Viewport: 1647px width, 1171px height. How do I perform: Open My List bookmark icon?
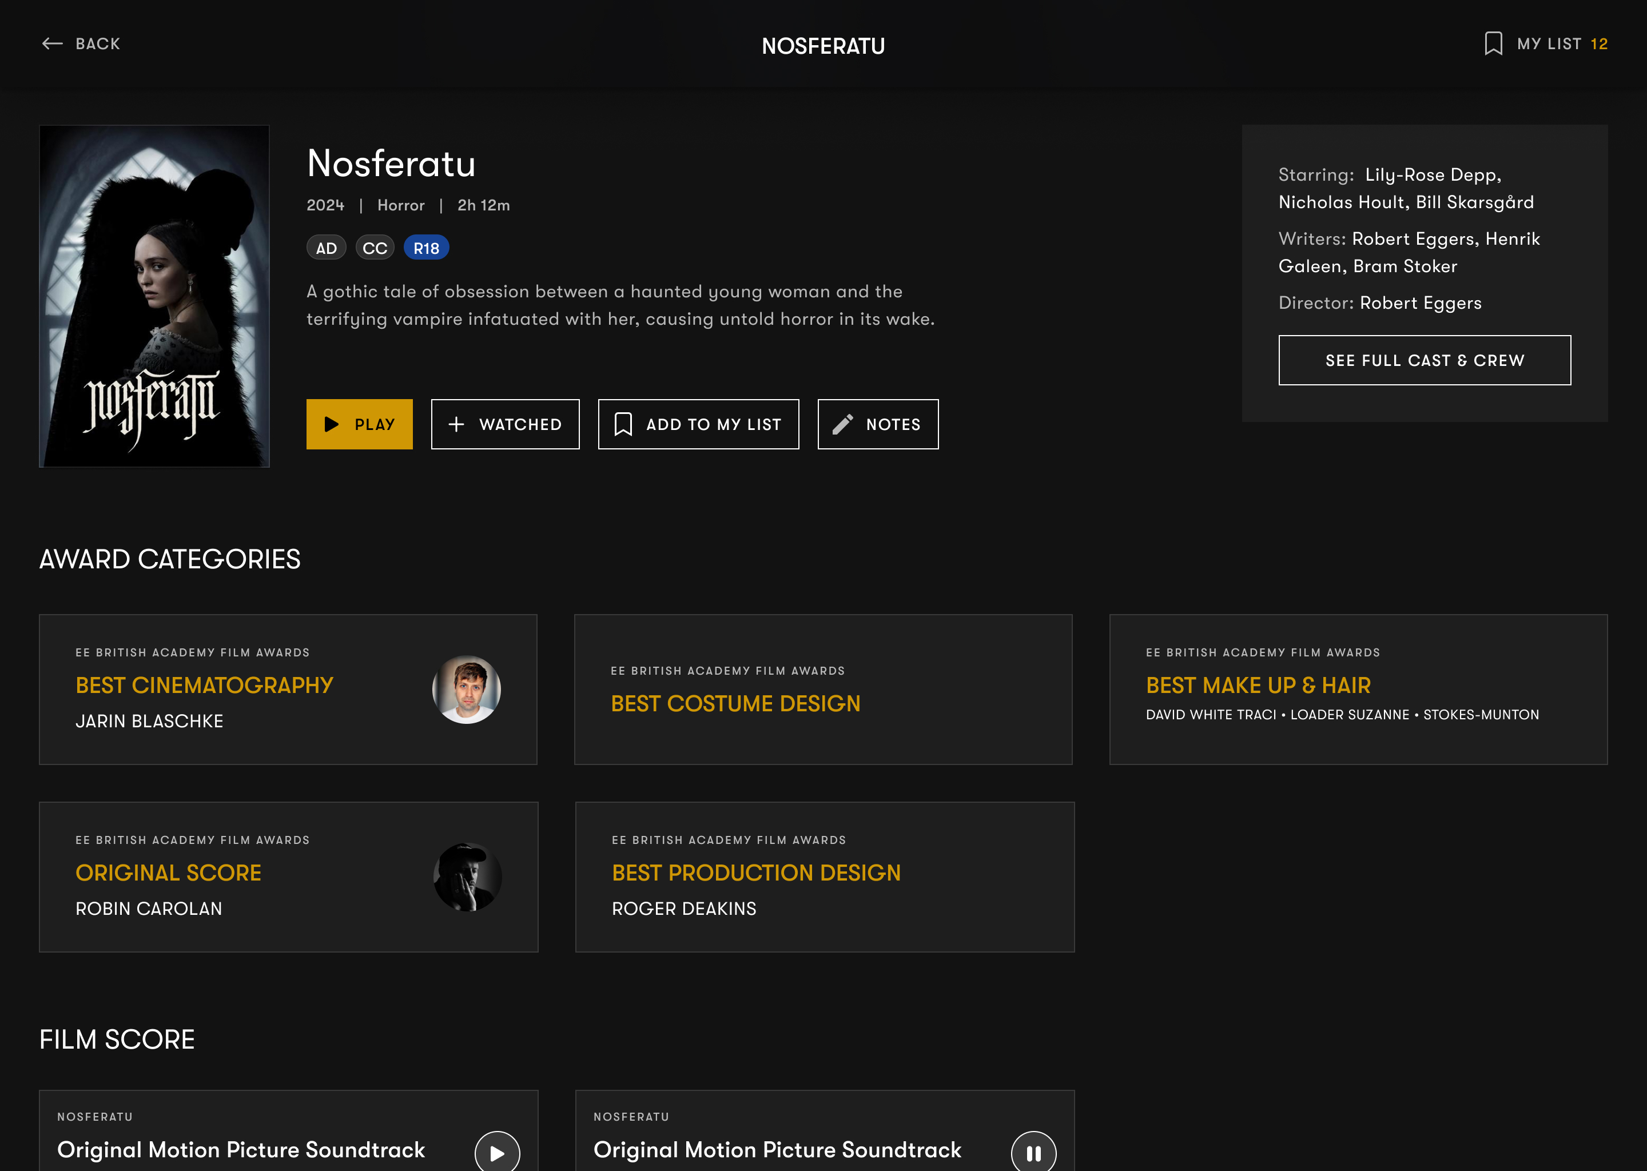pyautogui.click(x=1493, y=44)
